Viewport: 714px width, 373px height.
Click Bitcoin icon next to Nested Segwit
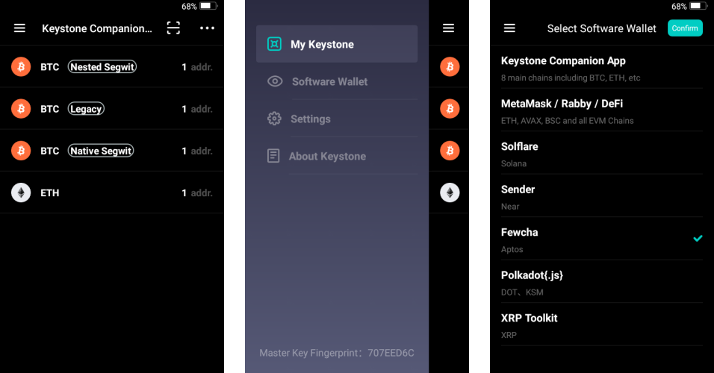(21, 67)
